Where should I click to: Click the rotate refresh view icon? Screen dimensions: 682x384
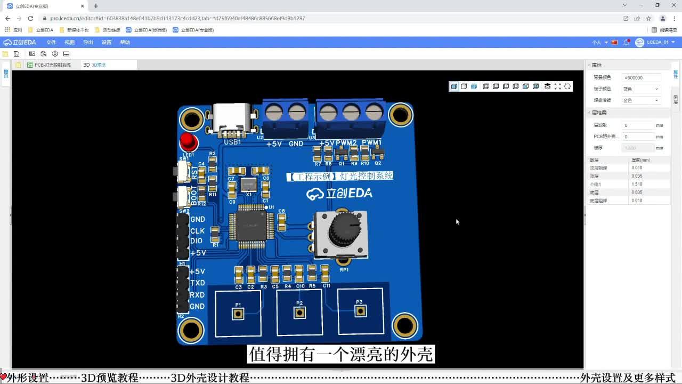(567, 86)
